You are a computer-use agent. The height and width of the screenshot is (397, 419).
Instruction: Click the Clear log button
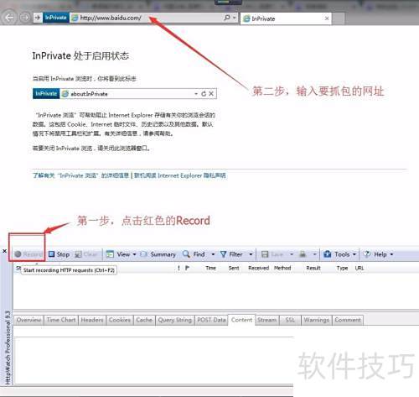click(x=86, y=254)
